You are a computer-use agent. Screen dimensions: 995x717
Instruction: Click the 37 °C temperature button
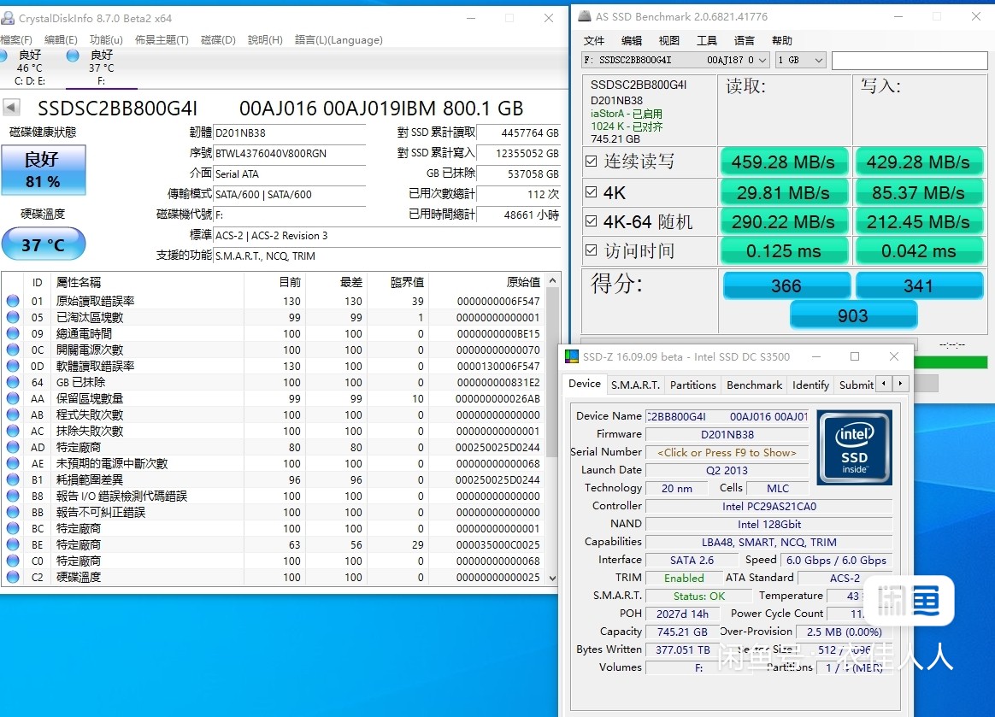pos(43,244)
